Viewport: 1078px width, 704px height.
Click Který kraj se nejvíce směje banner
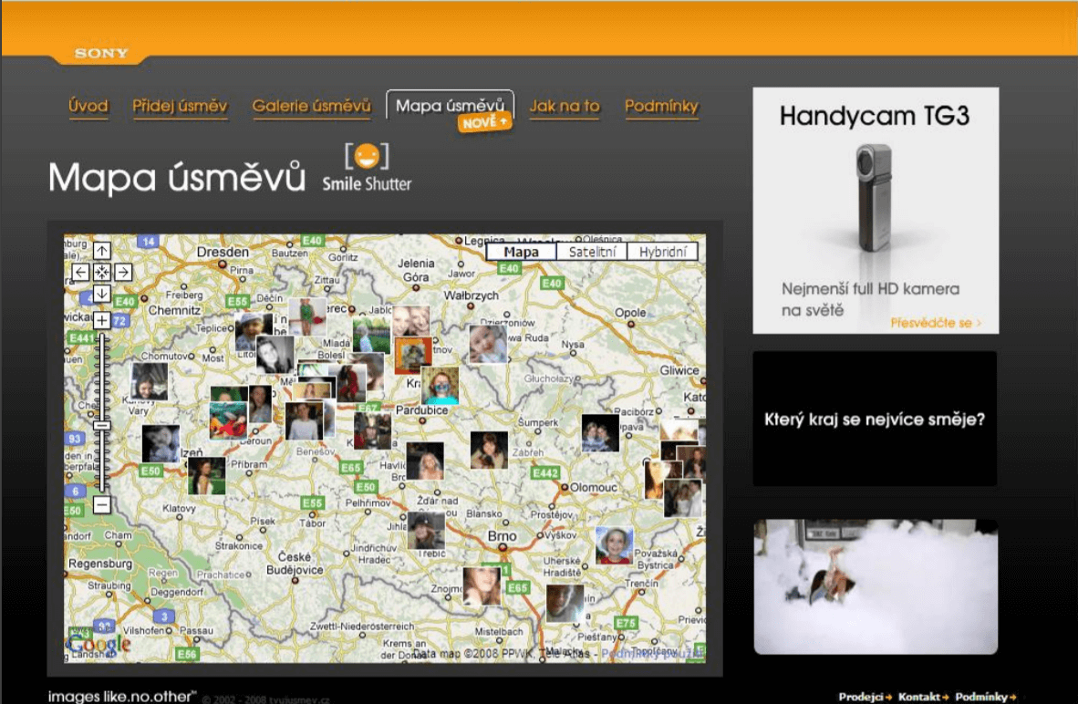coord(875,419)
